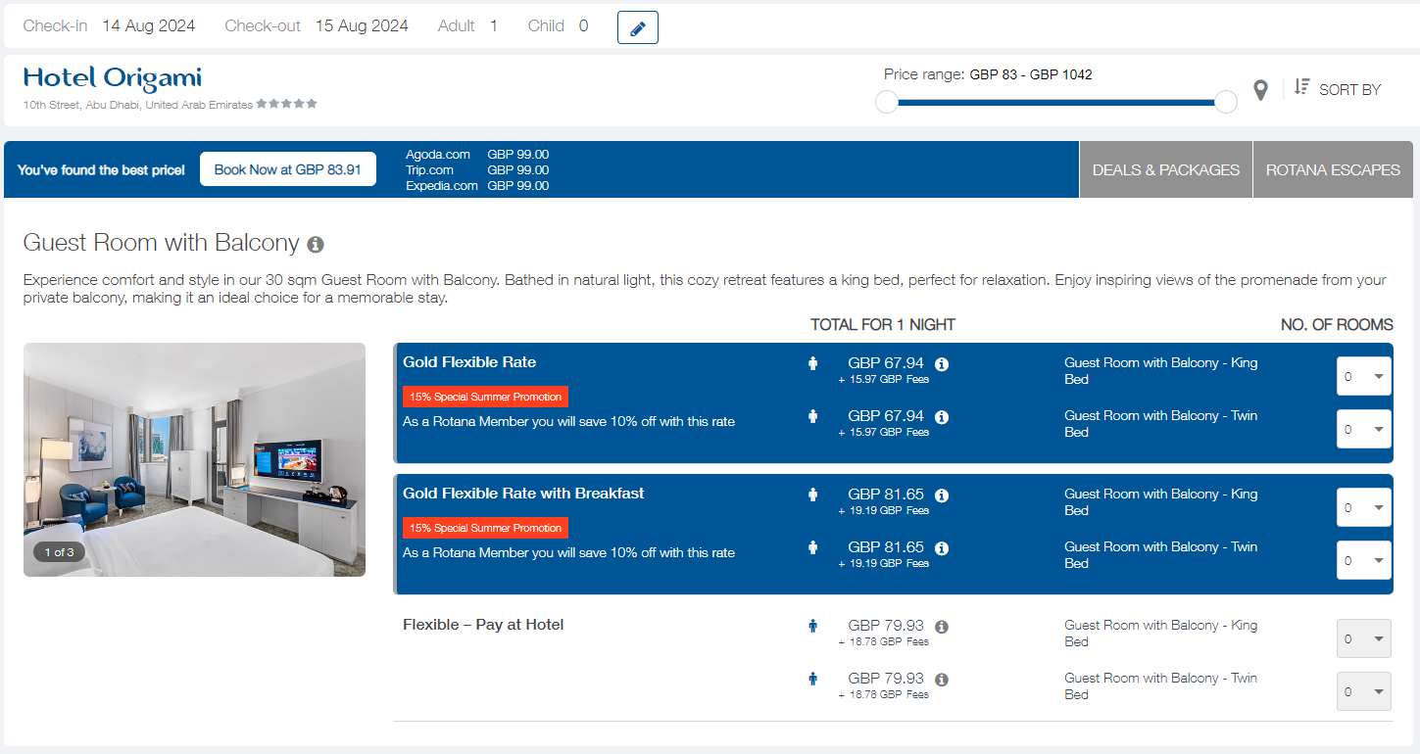Click the 'NO. OF ROOMS' column header
The image size is (1420, 754).
(x=1337, y=325)
